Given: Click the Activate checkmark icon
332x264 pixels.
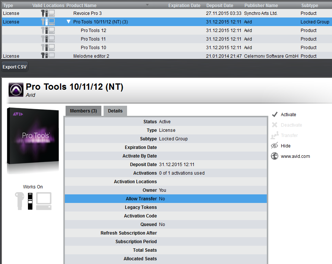Looking at the screenshot, I should (x=275, y=114).
